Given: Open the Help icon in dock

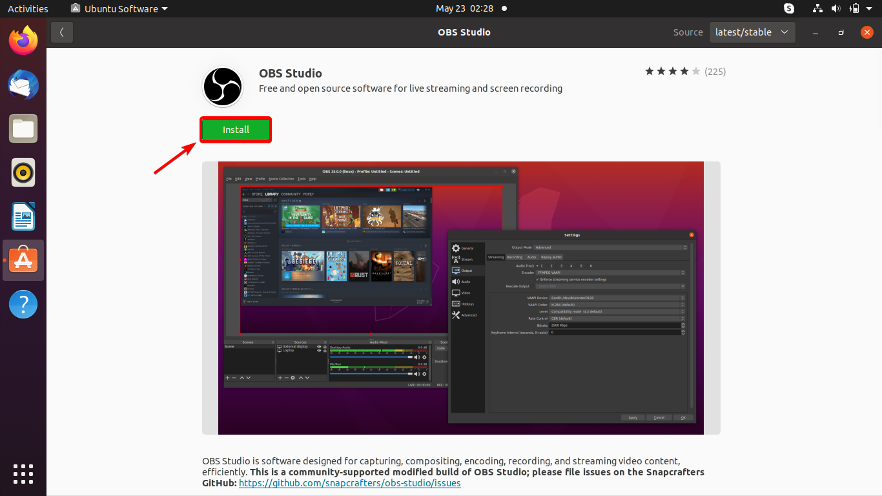Looking at the screenshot, I should (x=23, y=304).
